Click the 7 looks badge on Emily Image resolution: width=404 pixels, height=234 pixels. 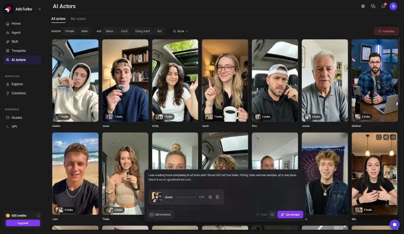164,117
